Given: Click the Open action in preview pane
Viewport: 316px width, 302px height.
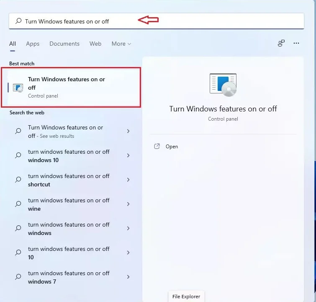Looking at the screenshot, I should point(172,147).
